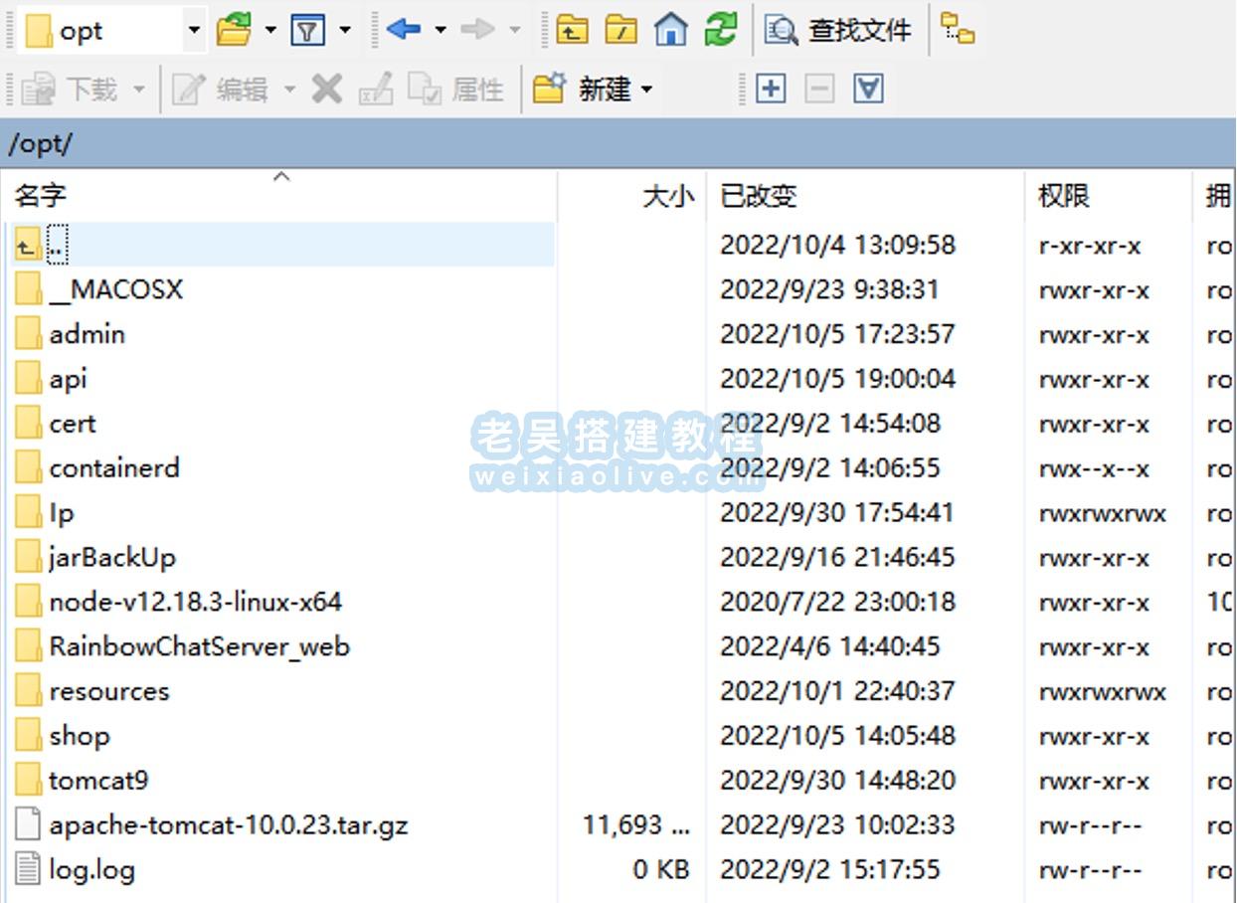Click the directory tree icon
This screenshot has height=903, width=1237.
tap(958, 30)
